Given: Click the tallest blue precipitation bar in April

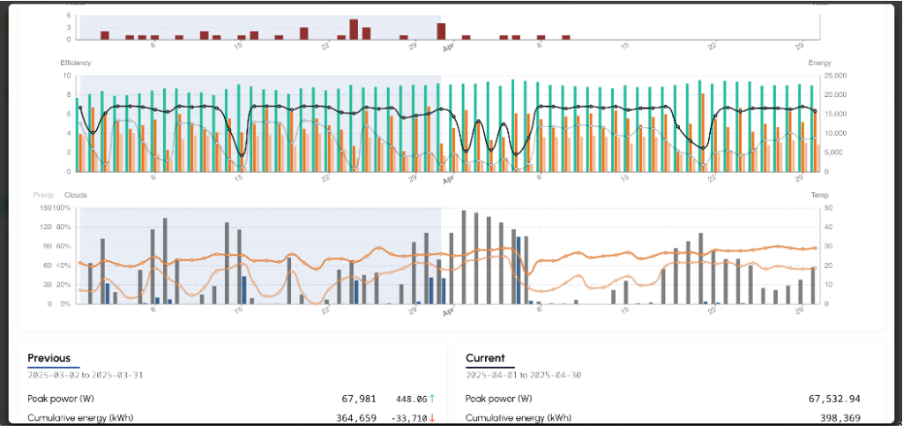Looking at the screenshot, I should (x=519, y=270).
